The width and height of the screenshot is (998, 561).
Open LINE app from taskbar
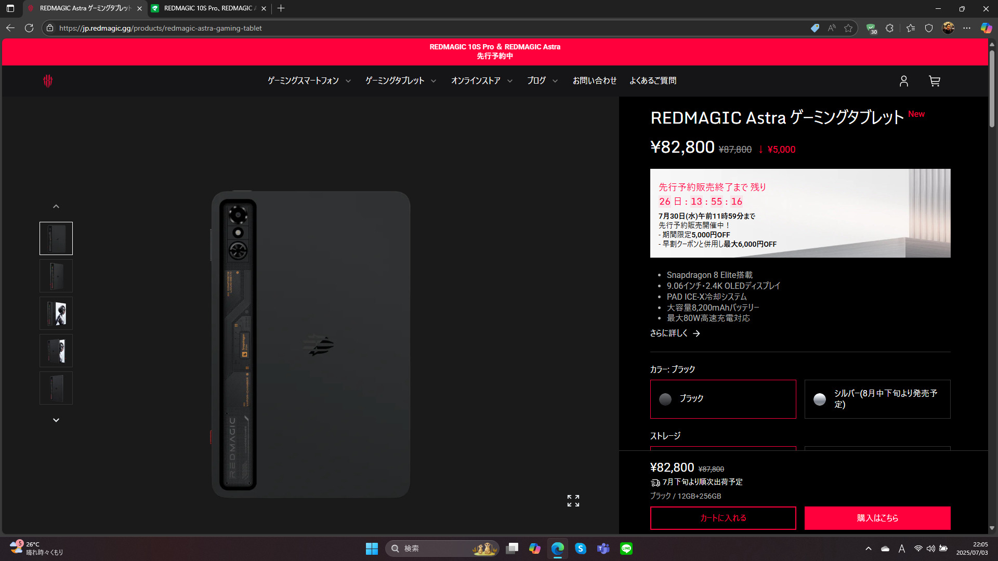(626, 549)
